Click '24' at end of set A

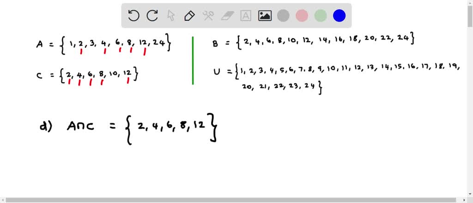click(x=158, y=43)
